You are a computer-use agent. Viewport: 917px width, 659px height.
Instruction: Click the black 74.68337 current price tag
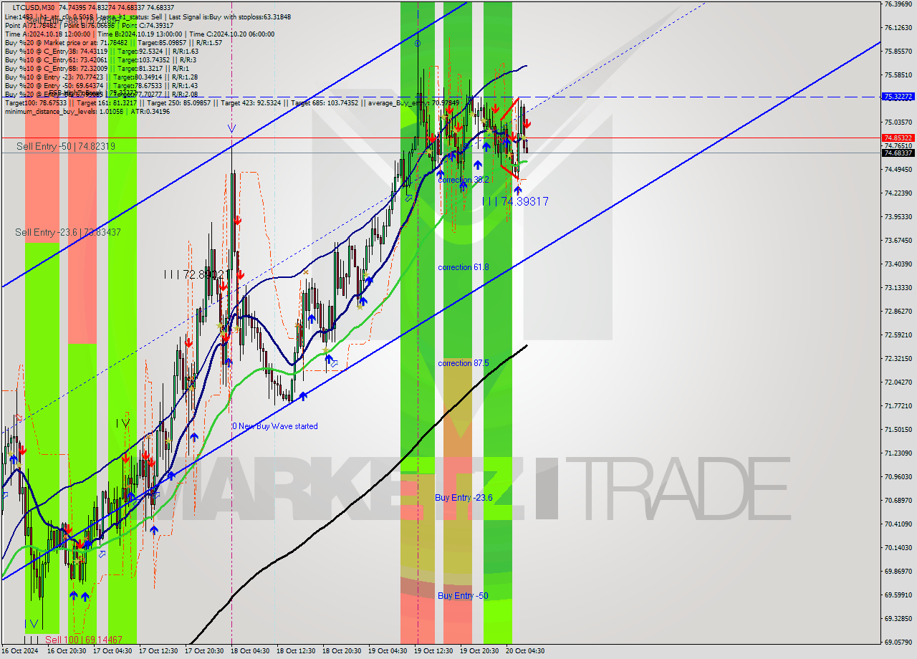tap(898, 153)
